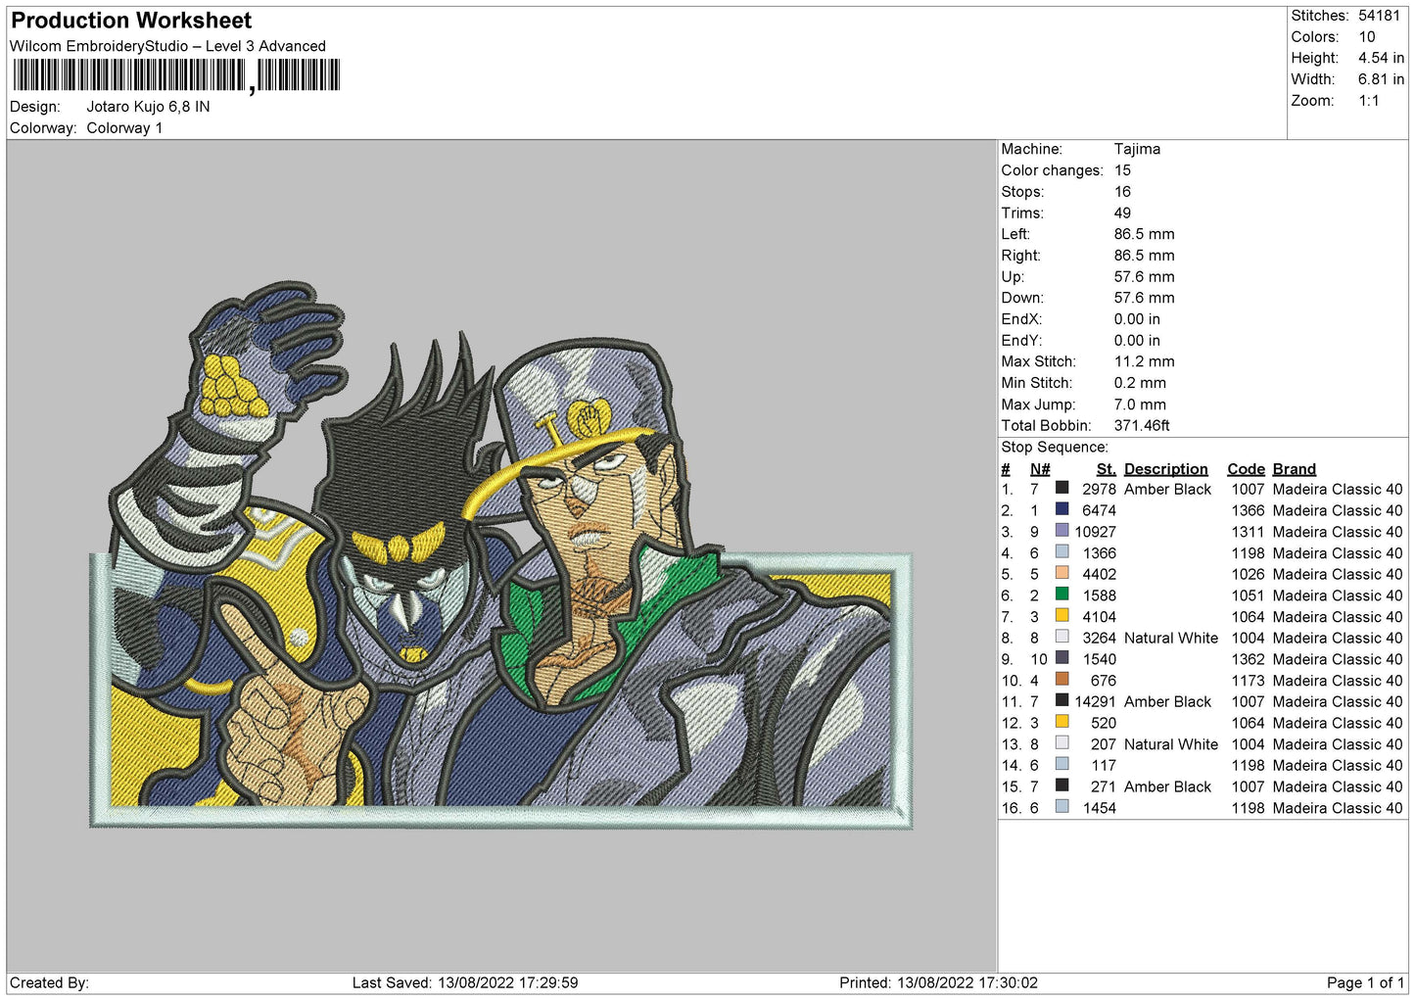The height and width of the screenshot is (1000, 1415).
Task: Click thread code 1362
Action: pyautogui.click(x=1248, y=659)
